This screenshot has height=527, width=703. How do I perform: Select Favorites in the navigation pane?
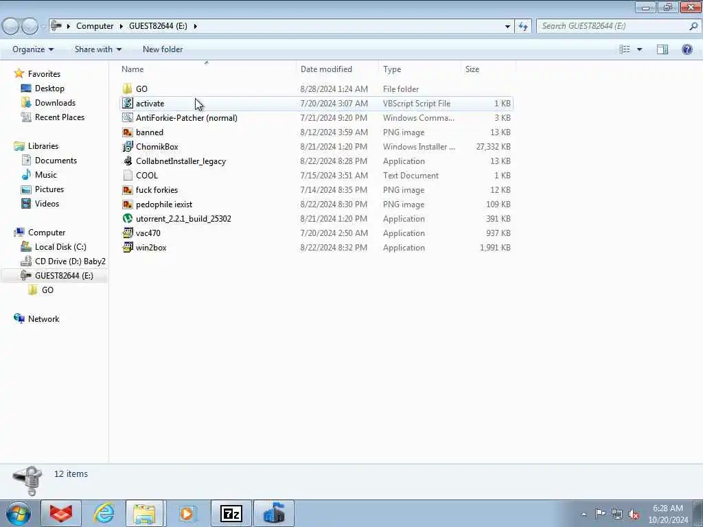tap(44, 74)
